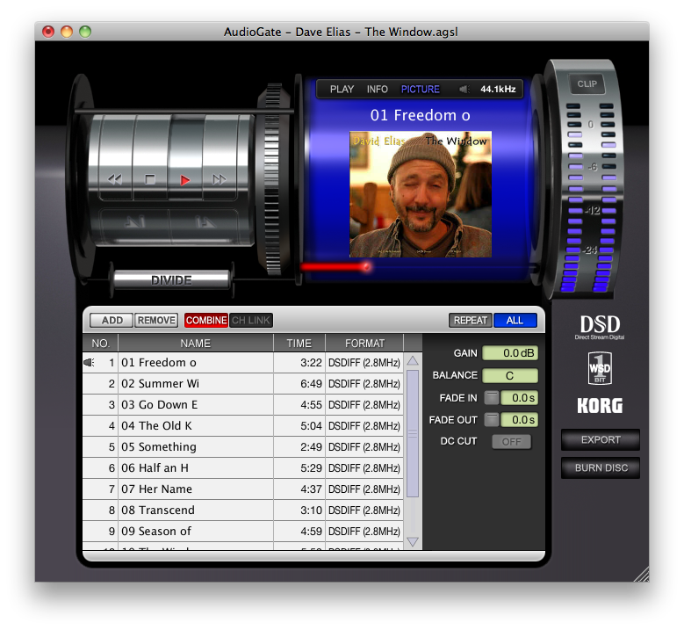The width and height of the screenshot is (684, 630).
Task: Enable the FADE OUT checkbox
Action: 491,420
